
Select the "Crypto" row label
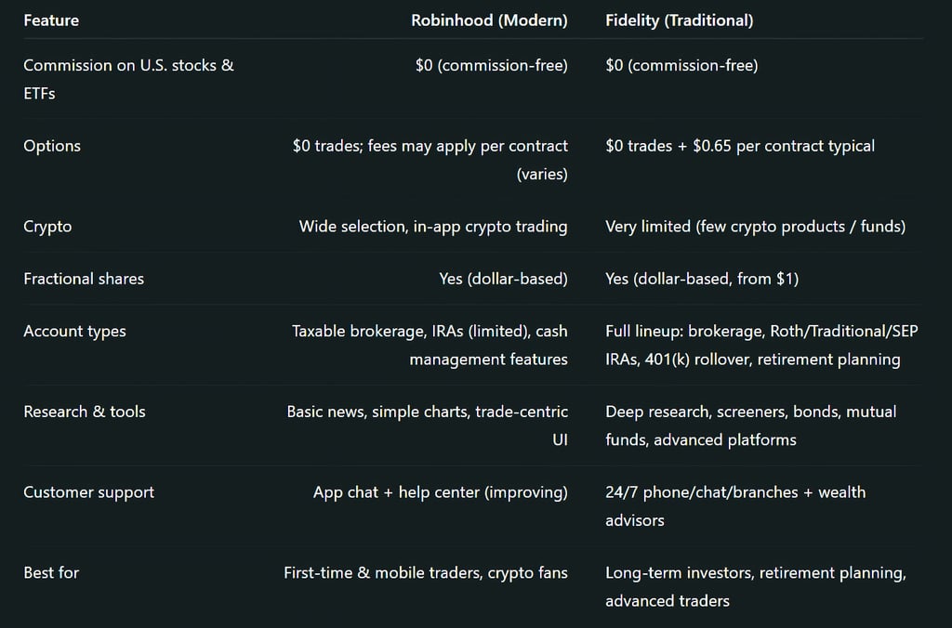tap(47, 227)
